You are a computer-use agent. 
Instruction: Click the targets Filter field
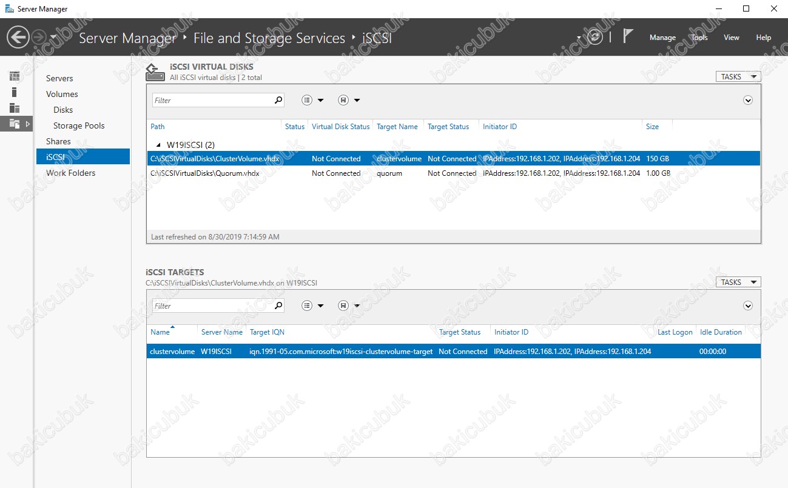(x=212, y=306)
